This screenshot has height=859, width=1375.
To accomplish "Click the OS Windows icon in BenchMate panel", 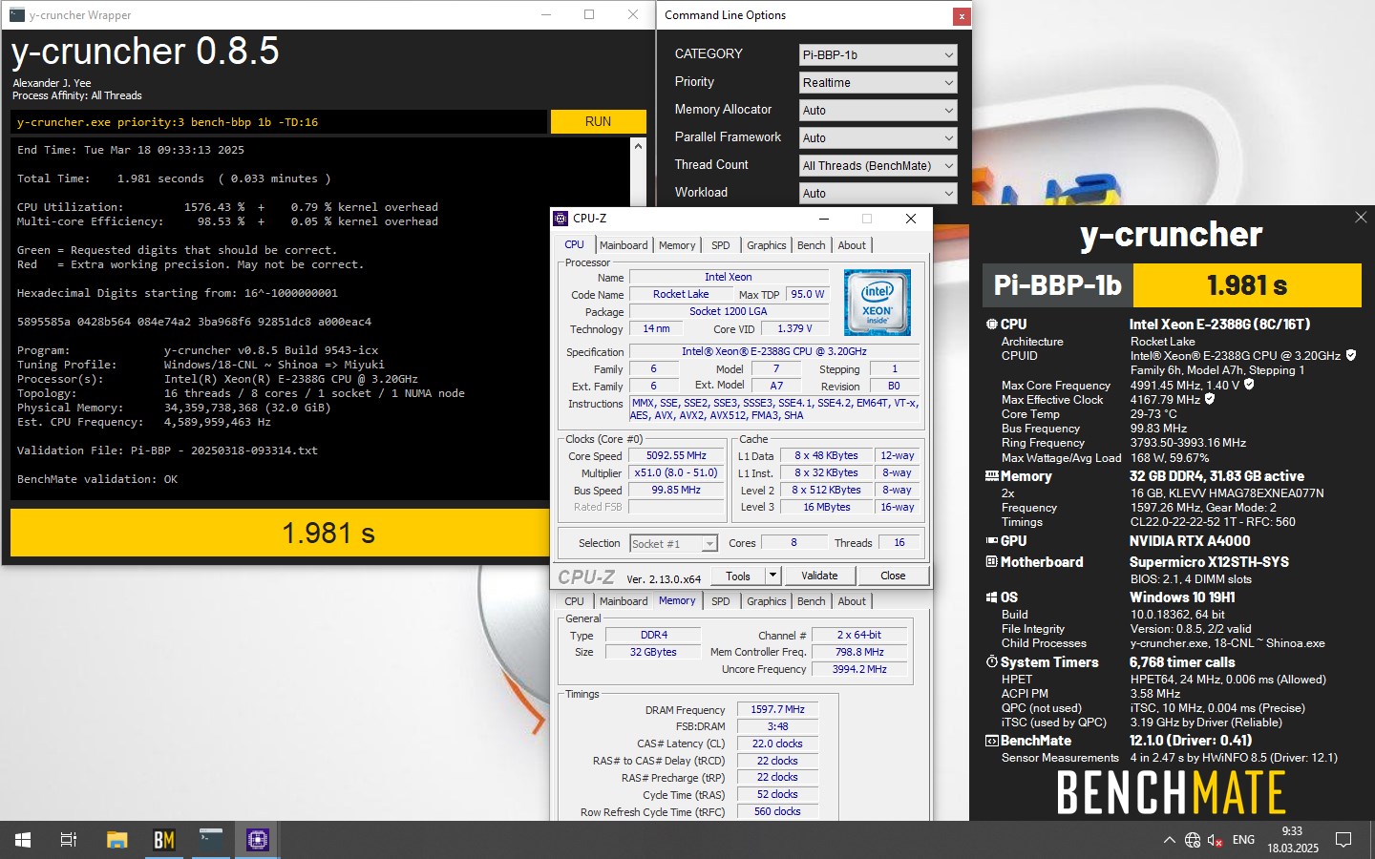I will click(991, 597).
